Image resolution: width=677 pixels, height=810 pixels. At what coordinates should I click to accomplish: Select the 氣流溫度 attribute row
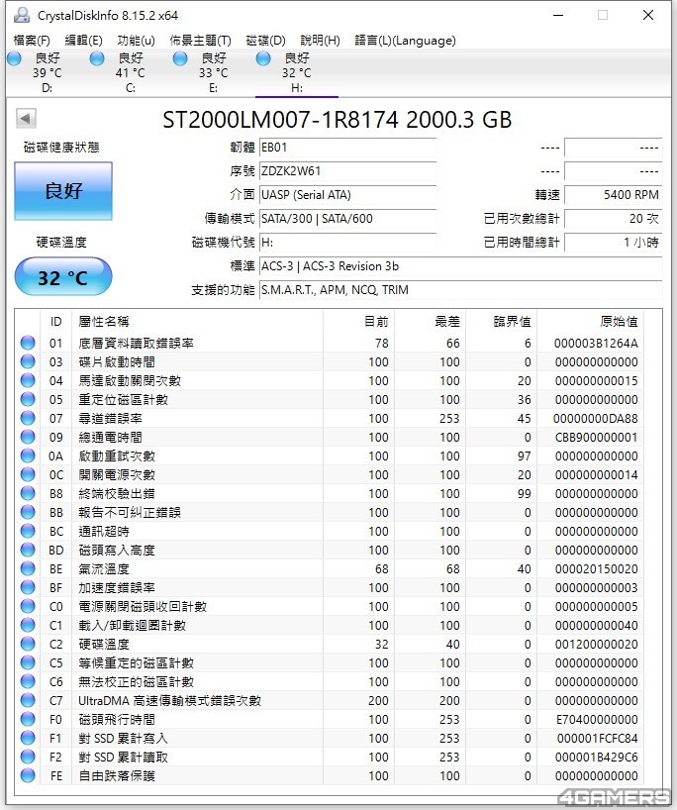[331, 568]
